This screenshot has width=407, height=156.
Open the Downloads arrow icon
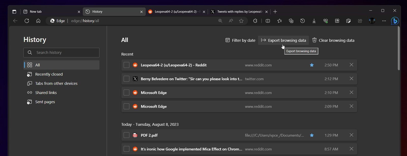click(x=314, y=21)
